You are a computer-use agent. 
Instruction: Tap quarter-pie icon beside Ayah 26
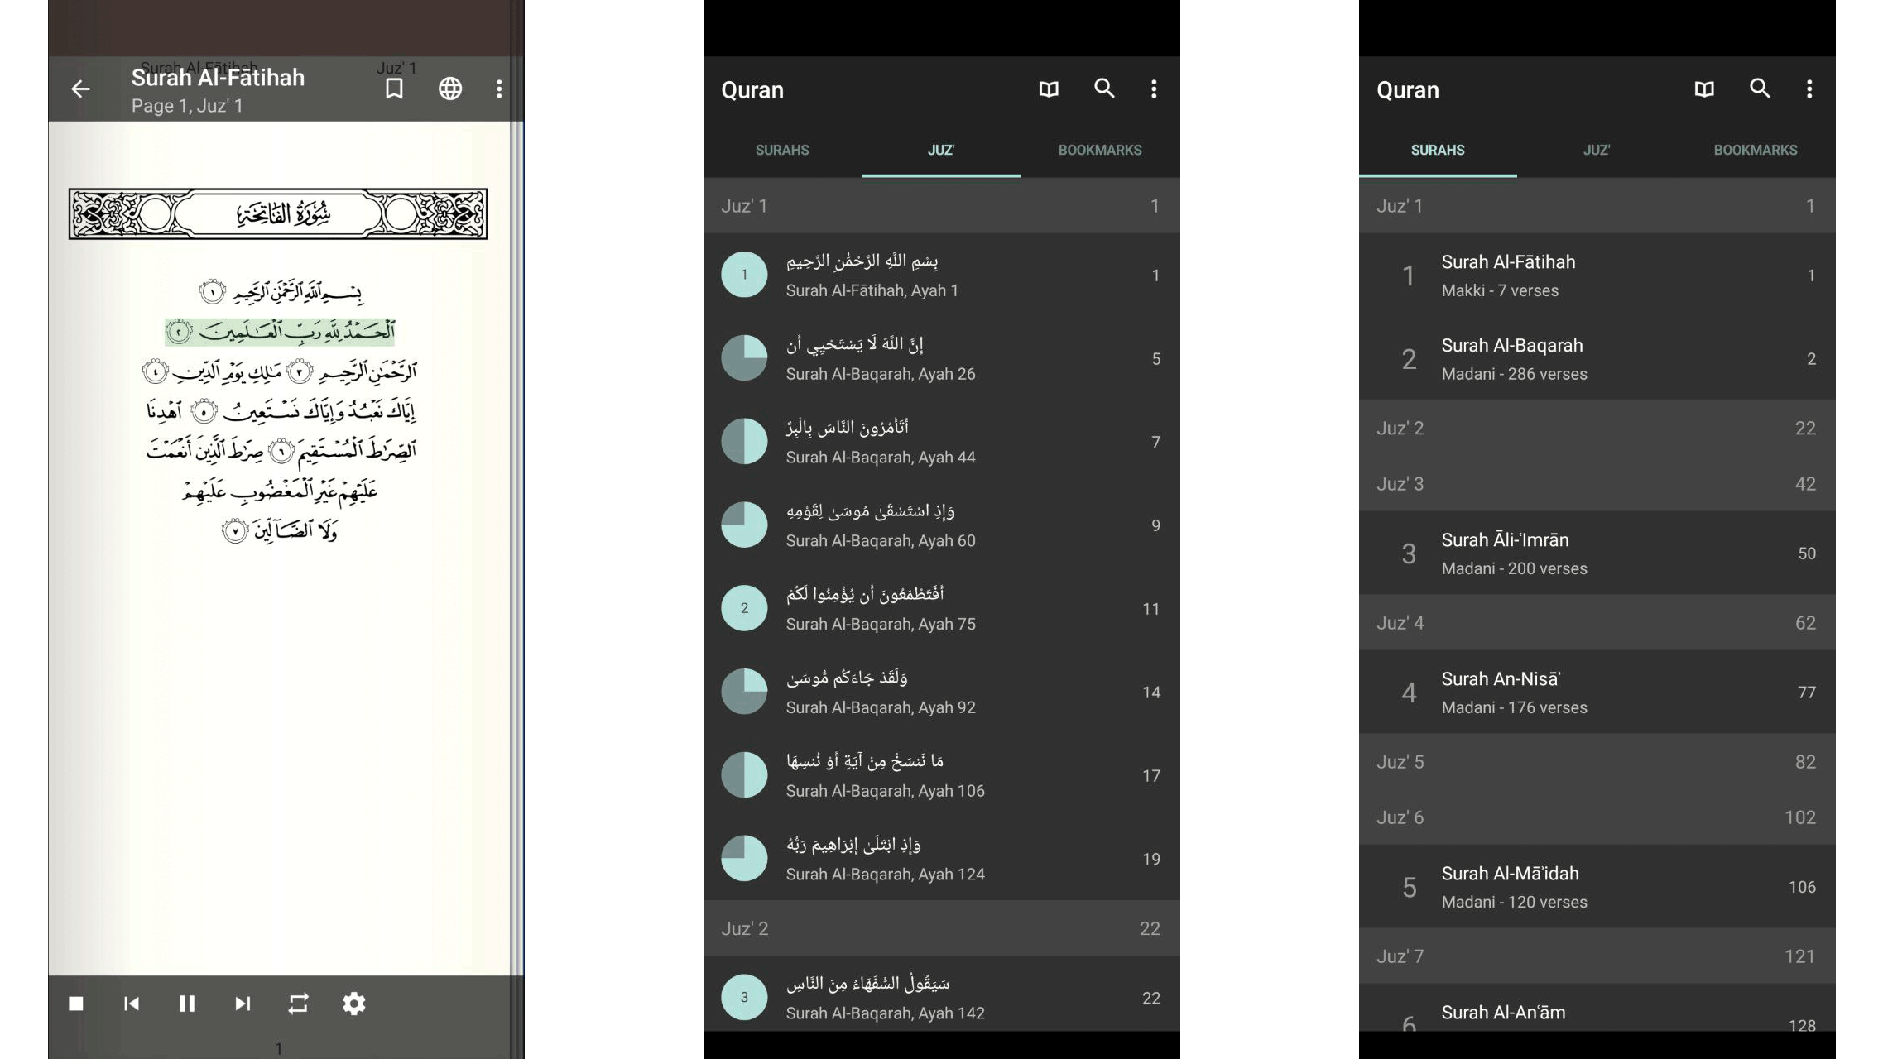coord(744,358)
